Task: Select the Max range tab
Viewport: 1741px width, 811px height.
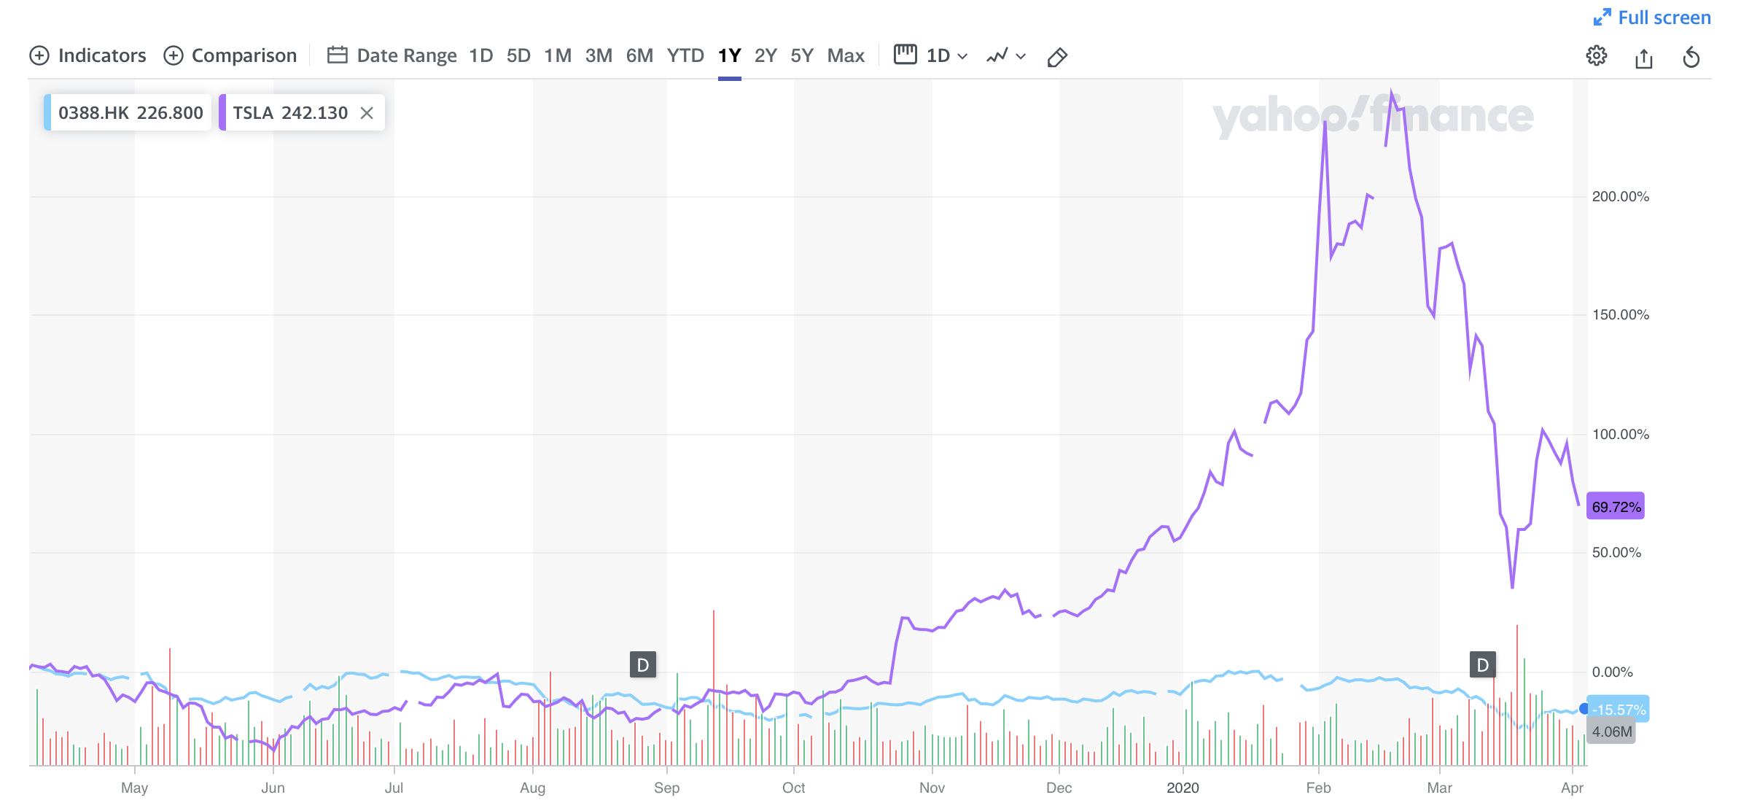Action: [846, 56]
